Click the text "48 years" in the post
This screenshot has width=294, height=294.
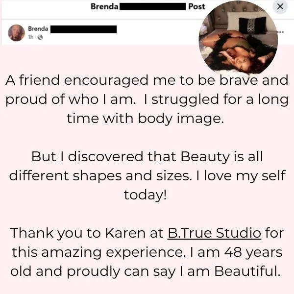(x=253, y=252)
